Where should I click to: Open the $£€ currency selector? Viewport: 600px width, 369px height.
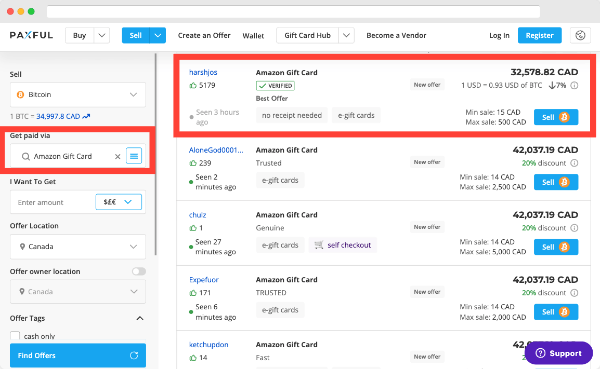(x=119, y=202)
